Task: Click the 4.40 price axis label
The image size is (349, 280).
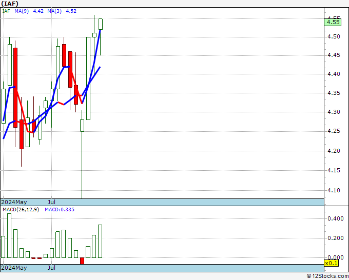Action: (334, 74)
